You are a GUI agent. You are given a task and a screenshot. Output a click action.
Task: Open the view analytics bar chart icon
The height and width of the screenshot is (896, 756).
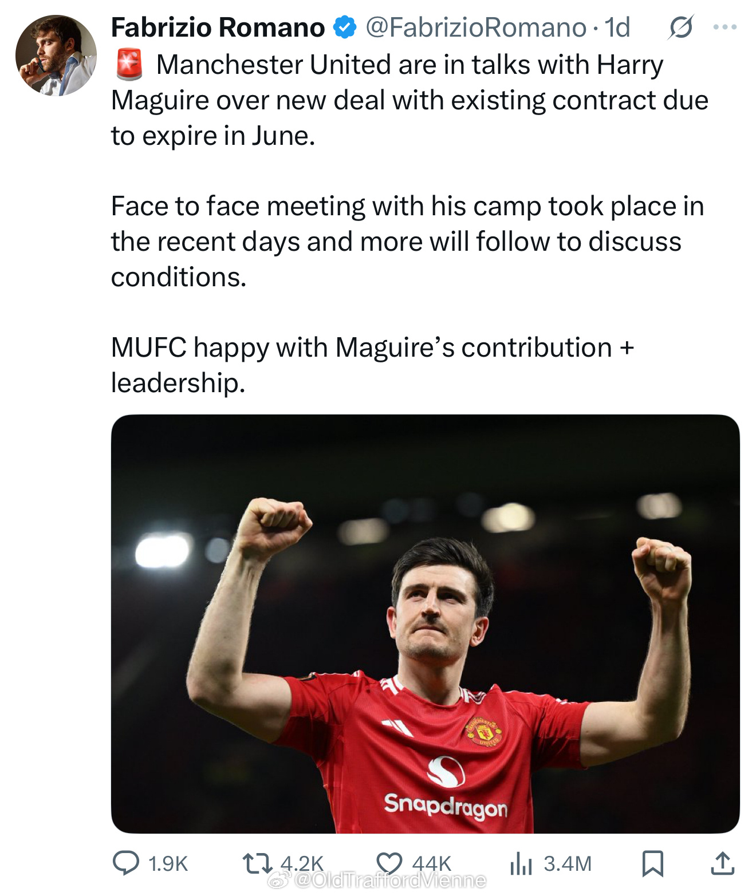(521, 863)
